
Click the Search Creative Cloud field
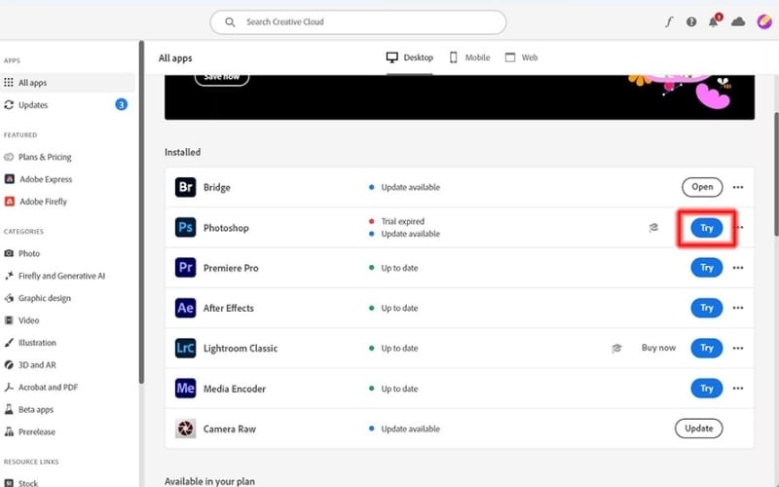357,21
